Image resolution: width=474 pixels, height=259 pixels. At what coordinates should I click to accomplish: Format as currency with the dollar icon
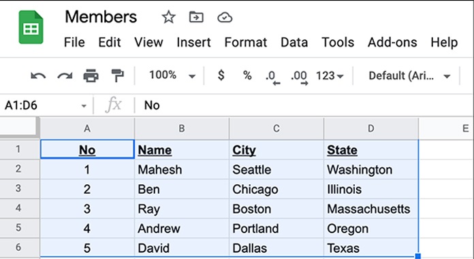221,75
